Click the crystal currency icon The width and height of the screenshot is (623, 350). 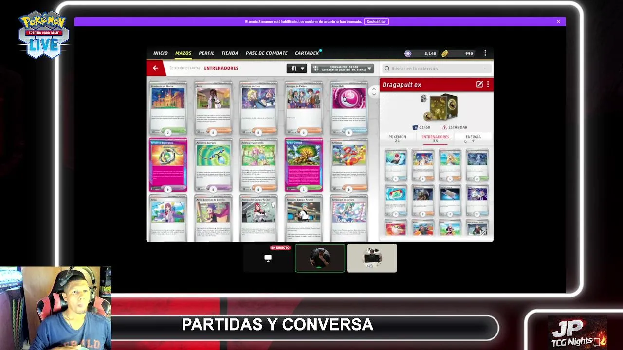408,53
